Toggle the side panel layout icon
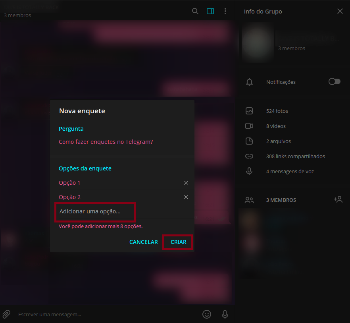 210,11
